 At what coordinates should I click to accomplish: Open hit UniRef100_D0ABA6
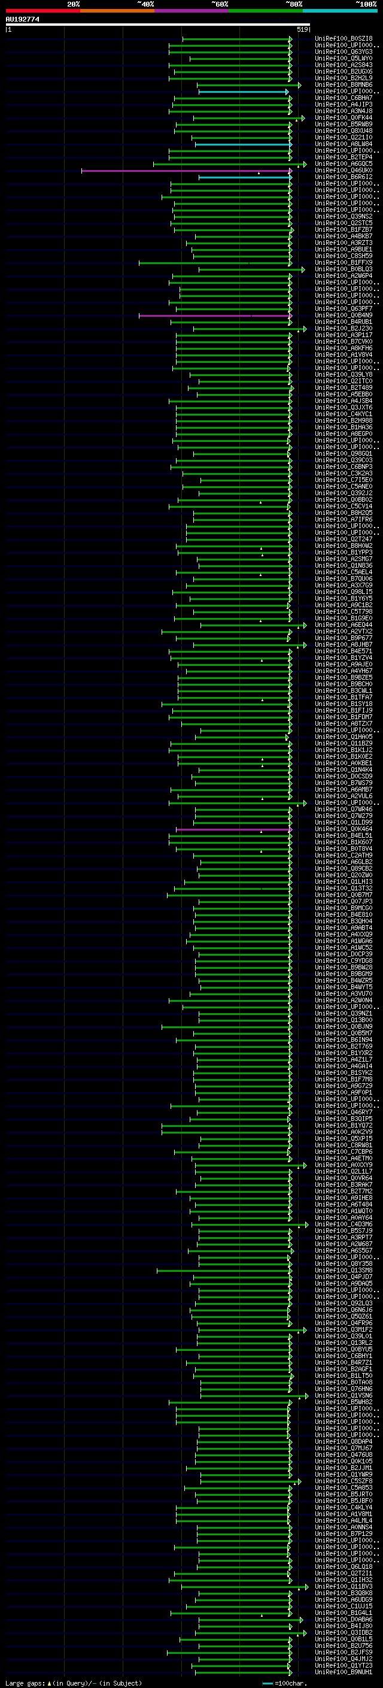click(x=344, y=1619)
